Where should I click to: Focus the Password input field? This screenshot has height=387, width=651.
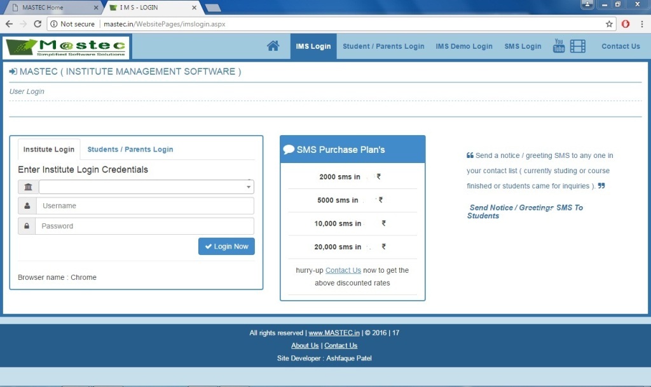coord(145,226)
